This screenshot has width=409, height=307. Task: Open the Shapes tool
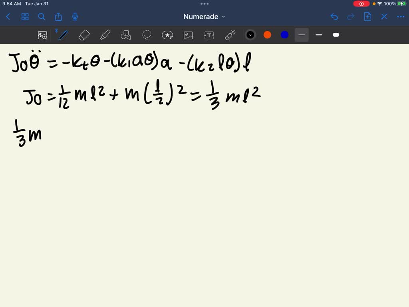click(126, 35)
